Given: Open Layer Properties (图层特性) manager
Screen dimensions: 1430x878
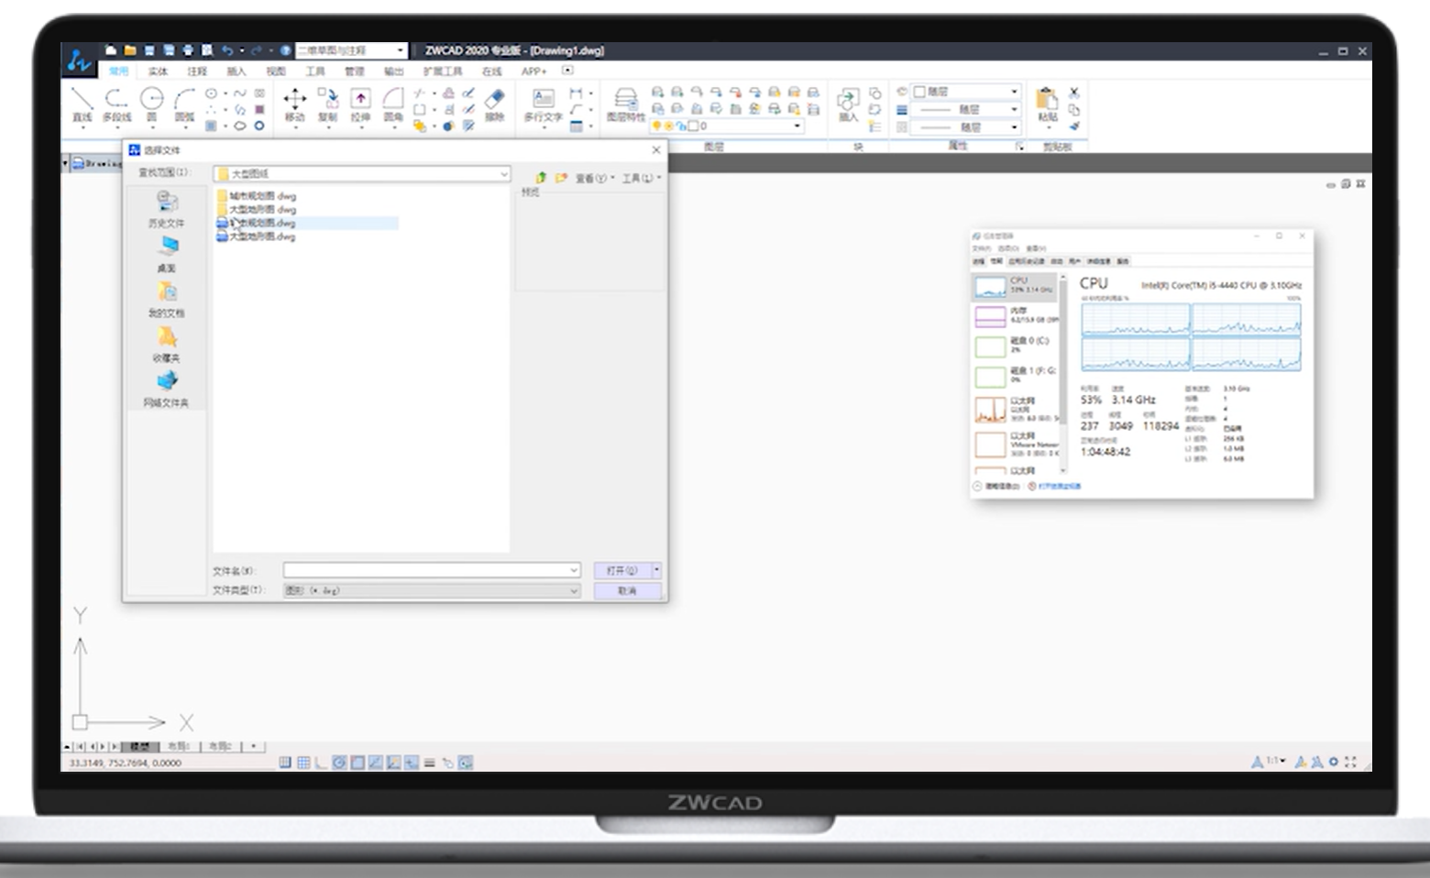Looking at the screenshot, I should tap(625, 102).
